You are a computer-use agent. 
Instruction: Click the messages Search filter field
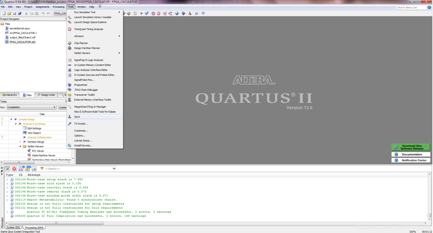click(78, 169)
